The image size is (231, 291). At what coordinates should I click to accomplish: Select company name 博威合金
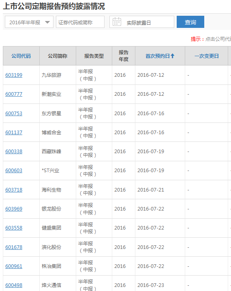[51, 133]
